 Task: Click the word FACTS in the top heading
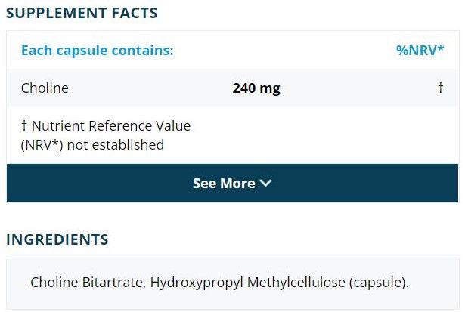(x=132, y=13)
